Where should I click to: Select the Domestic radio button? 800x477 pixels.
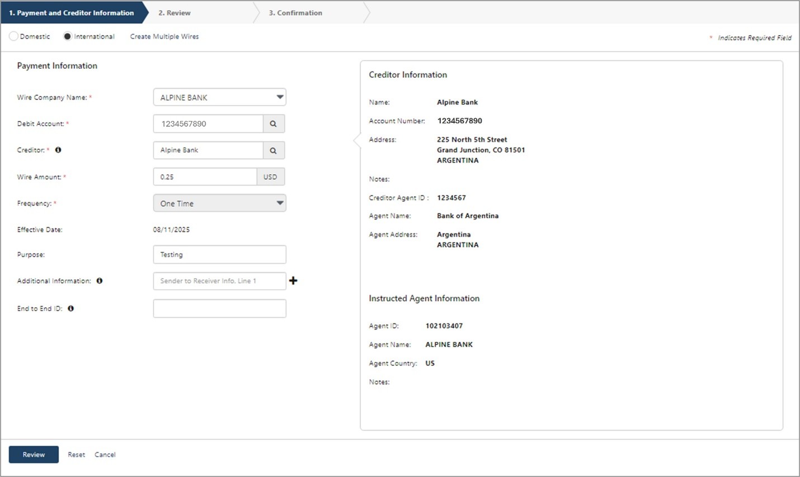[13, 36]
